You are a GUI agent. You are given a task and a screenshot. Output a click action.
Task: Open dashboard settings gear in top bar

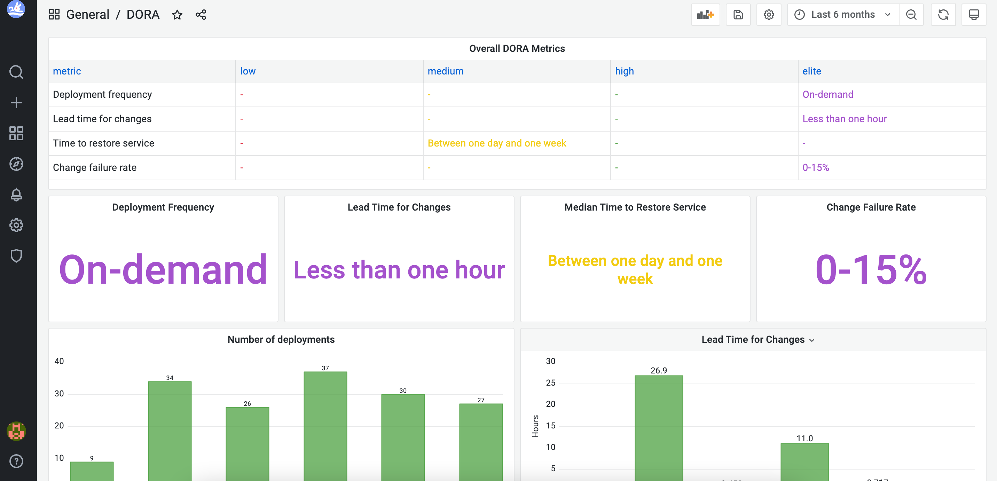(x=768, y=15)
